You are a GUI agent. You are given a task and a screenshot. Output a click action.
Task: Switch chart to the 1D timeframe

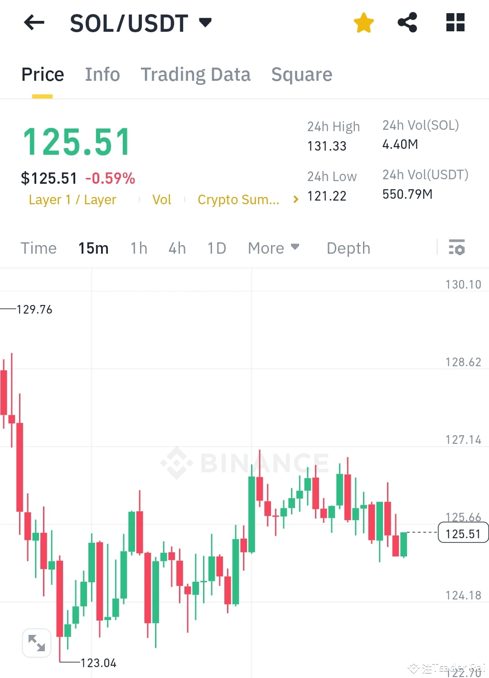pos(216,248)
